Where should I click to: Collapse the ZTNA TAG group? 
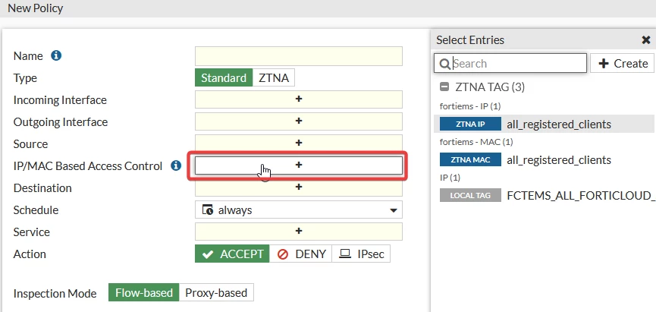pos(444,87)
